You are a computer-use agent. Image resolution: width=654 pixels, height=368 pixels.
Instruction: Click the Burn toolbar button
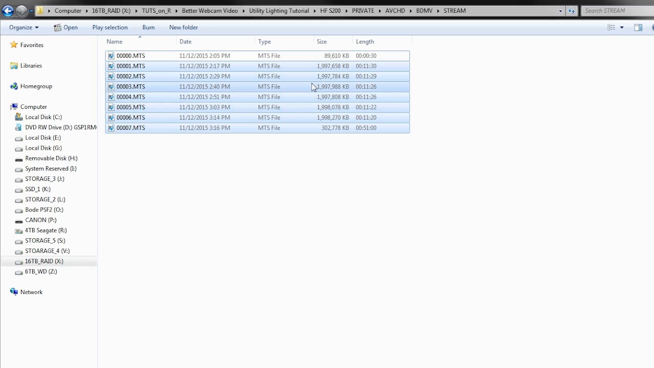click(148, 28)
